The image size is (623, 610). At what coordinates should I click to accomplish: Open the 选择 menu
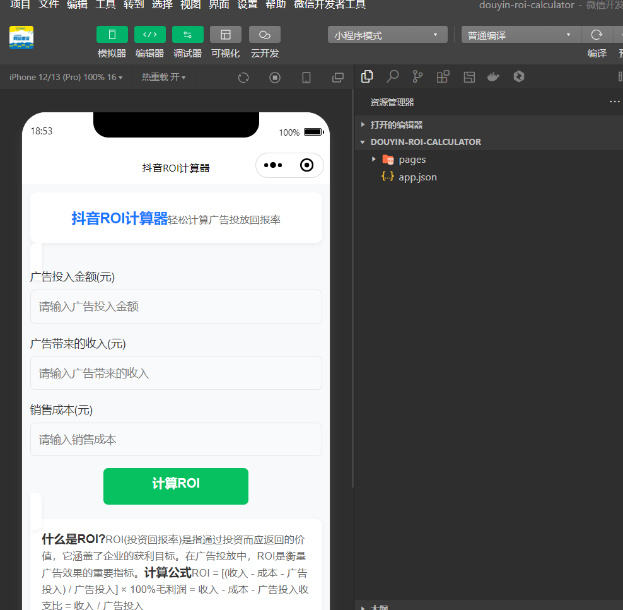pyautogui.click(x=162, y=5)
